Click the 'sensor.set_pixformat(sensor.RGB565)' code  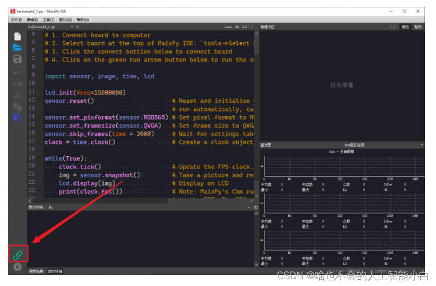(106, 117)
